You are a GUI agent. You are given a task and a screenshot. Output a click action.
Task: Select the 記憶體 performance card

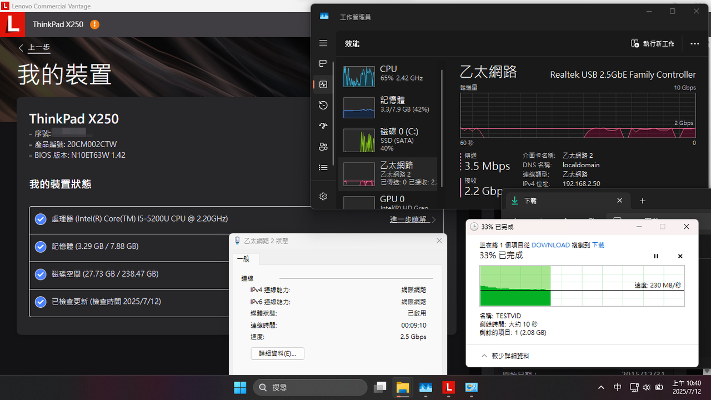389,108
